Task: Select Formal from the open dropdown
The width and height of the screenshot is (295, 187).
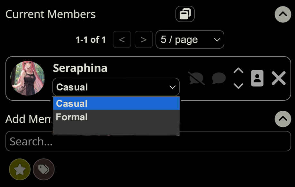Action: (x=71, y=117)
